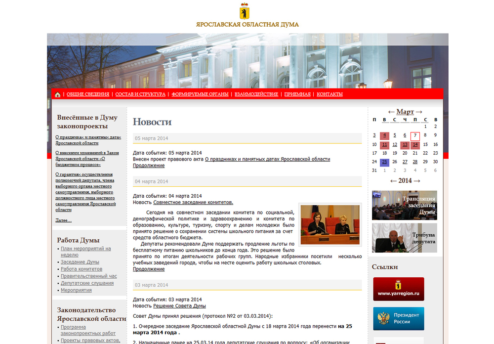The image size is (494, 344).
Task: Open the ВЗАИМОДЕЙСТВИЕ menu
Action: click(x=256, y=94)
